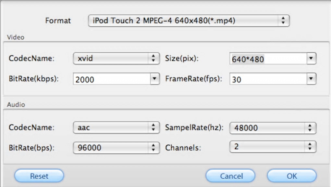Click the stepper arrows on xvid popup
The image size is (331, 187).
(153, 59)
